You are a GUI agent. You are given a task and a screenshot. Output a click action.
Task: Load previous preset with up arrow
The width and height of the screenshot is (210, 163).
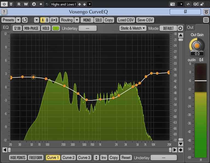(x=79, y=4)
